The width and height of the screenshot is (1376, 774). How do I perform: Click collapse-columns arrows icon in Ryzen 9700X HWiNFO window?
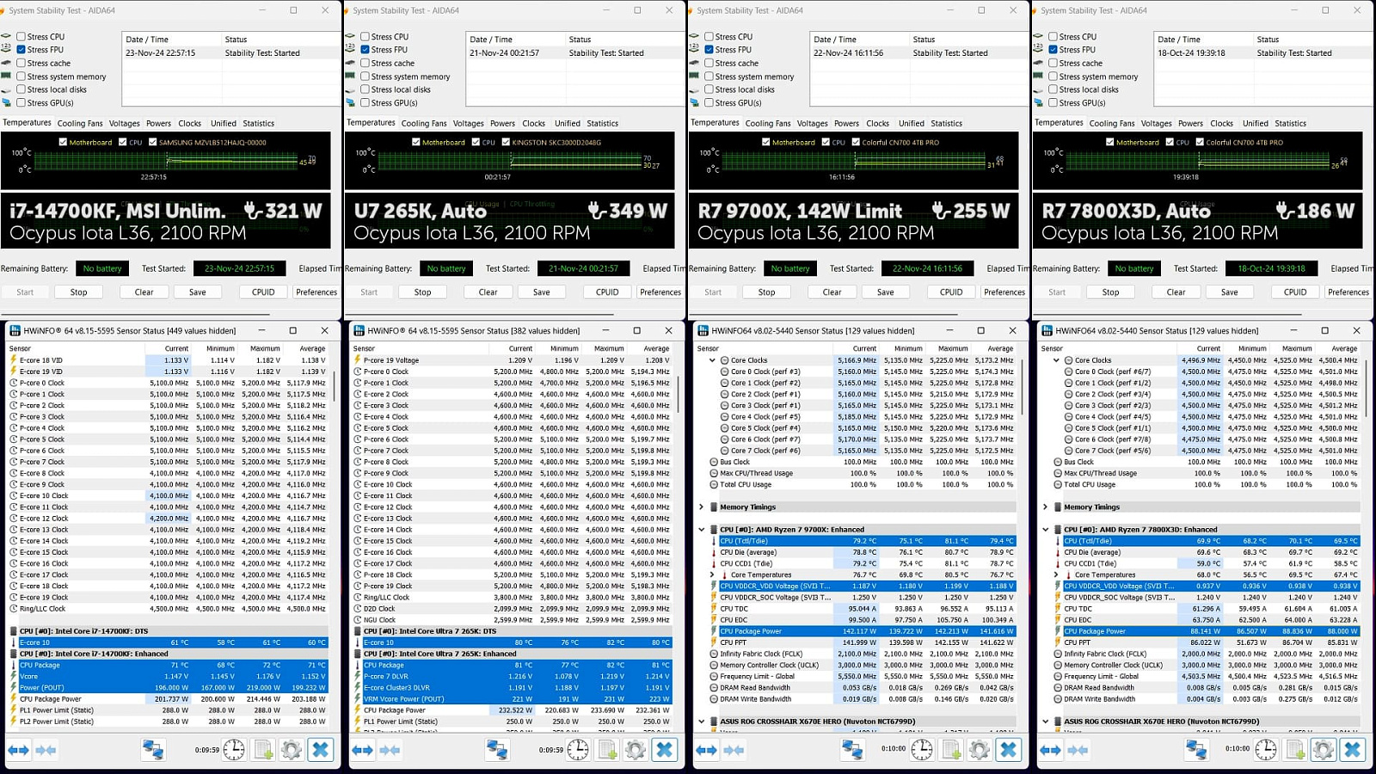[734, 750]
